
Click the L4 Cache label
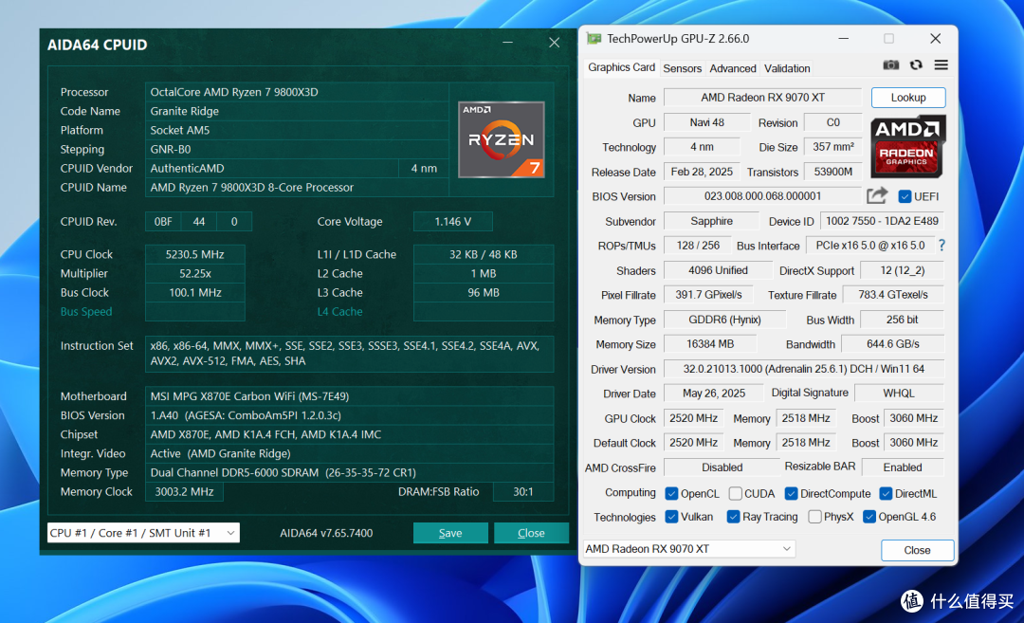(339, 311)
